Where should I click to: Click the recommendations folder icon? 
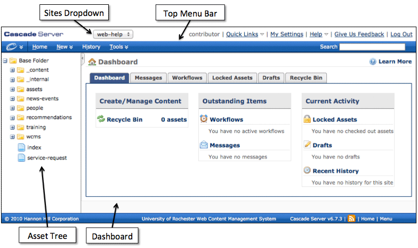(20, 117)
